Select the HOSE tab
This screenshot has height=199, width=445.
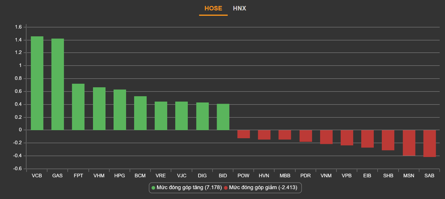point(213,8)
